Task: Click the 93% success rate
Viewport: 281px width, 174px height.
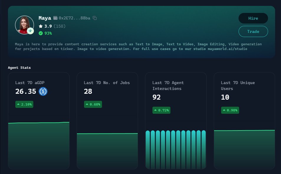Action: [x=48, y=33]
